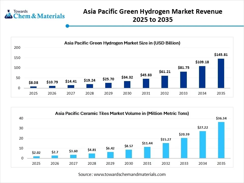Select the 2028 bar in the bottom chart
Screen dimensions: 244x183
pyautogui.click(x=92, y=155)
